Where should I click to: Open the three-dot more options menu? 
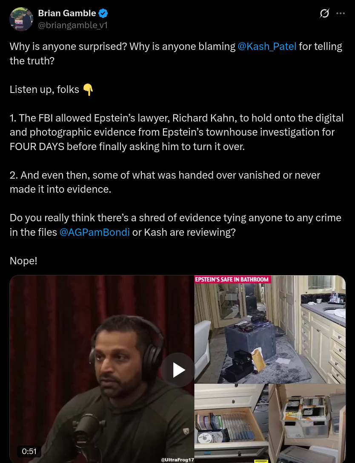pyautogui.click(x=341, y=13)
